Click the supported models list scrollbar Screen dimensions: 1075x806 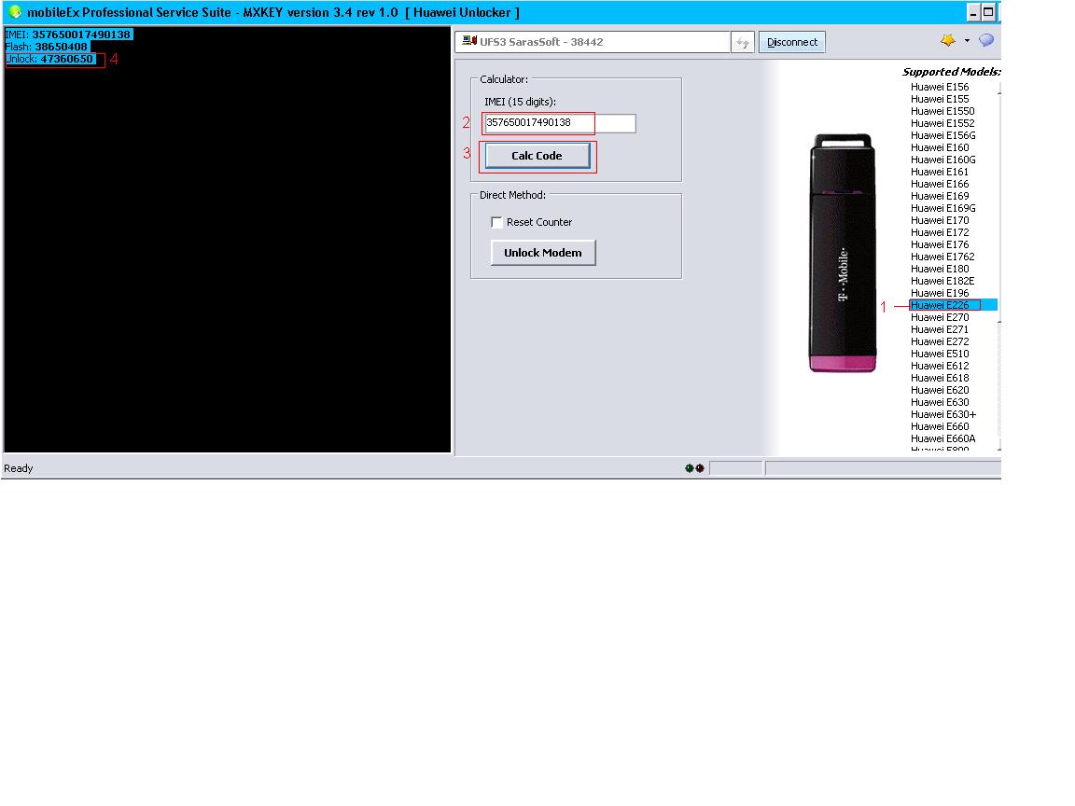(998, 268)
